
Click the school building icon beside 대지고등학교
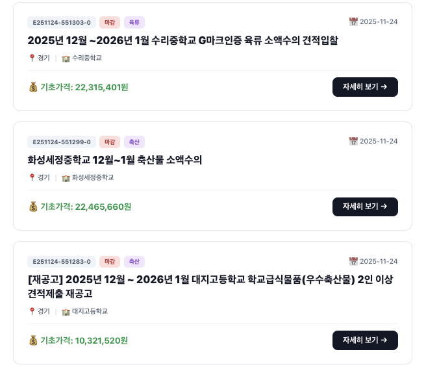coord(66,311)
